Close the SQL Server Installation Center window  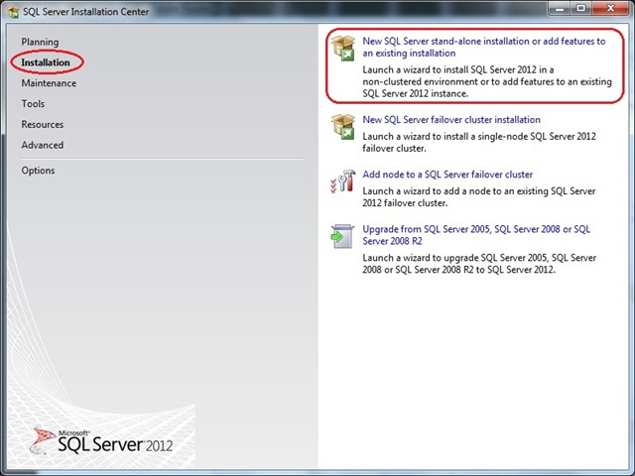tap(611, 8)
